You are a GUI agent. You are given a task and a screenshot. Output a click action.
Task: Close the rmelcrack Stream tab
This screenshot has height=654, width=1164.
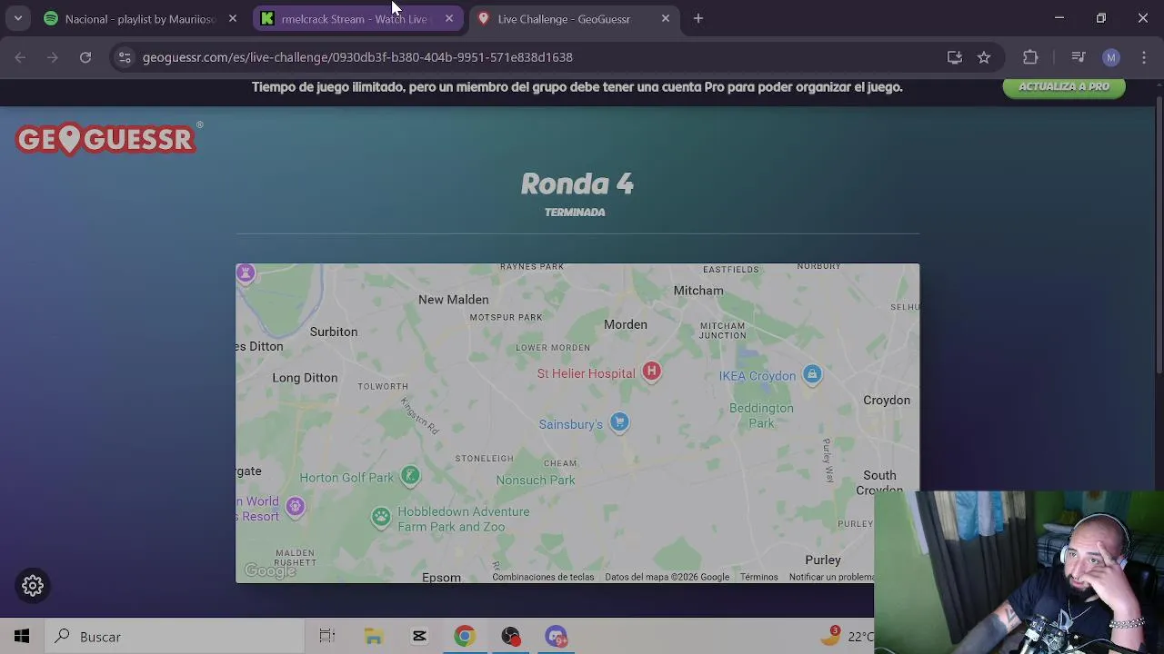pyautogui.click(x=449, y=18)
